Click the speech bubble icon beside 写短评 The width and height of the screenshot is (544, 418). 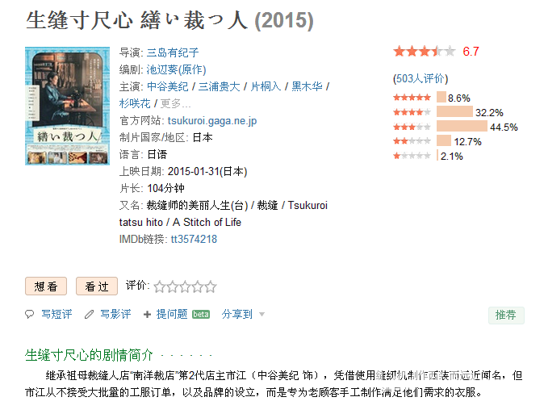coord(30,314)
